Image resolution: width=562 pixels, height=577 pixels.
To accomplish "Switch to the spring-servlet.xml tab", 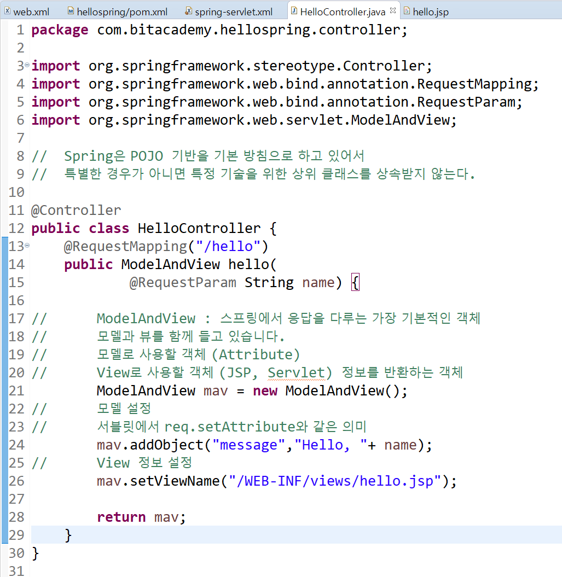I will coord(230,11).
